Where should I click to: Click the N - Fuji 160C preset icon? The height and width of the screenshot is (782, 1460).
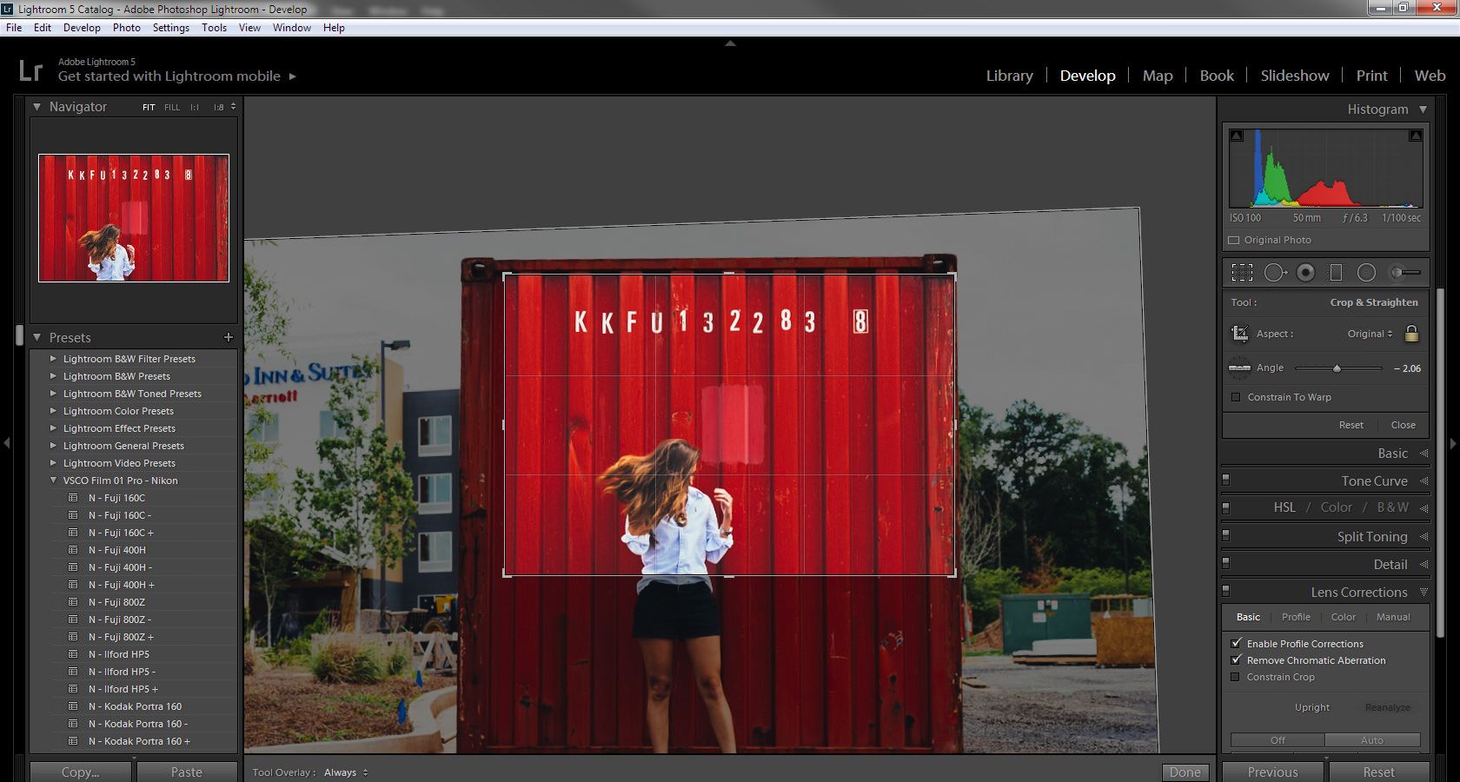coord(74,498)
